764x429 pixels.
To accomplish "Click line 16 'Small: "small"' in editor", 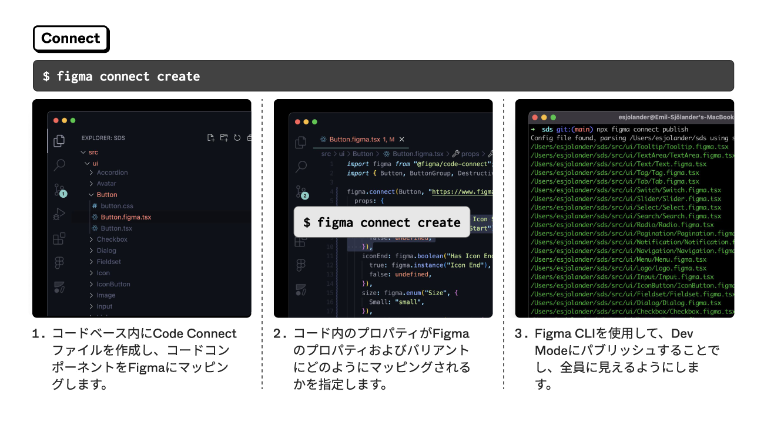I will point(397,302).
